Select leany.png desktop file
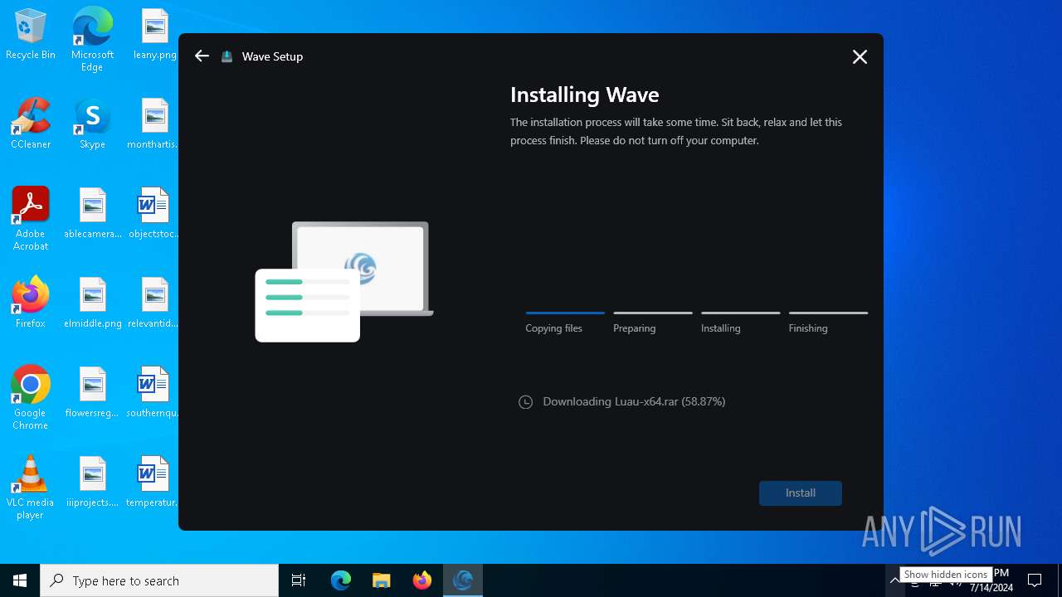 (154, 35)
